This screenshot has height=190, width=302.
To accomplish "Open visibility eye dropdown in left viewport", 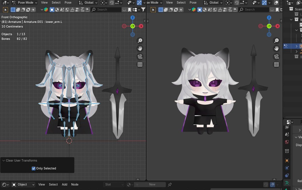I will click(131, 3).
